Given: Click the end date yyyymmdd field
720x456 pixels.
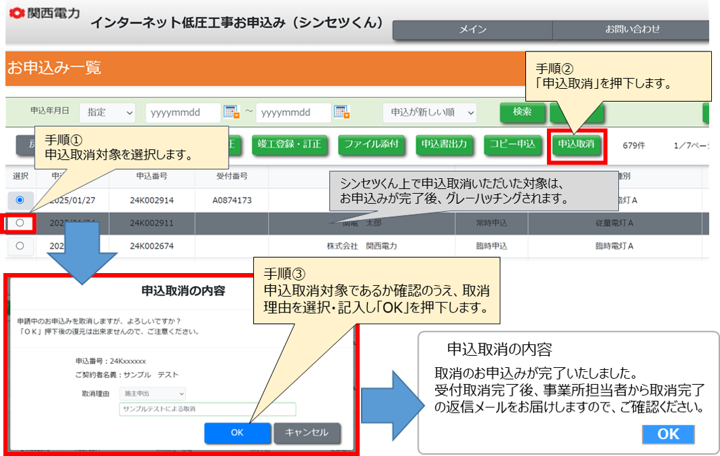Looking at the screenshot, I should click(x=293, y=112).
